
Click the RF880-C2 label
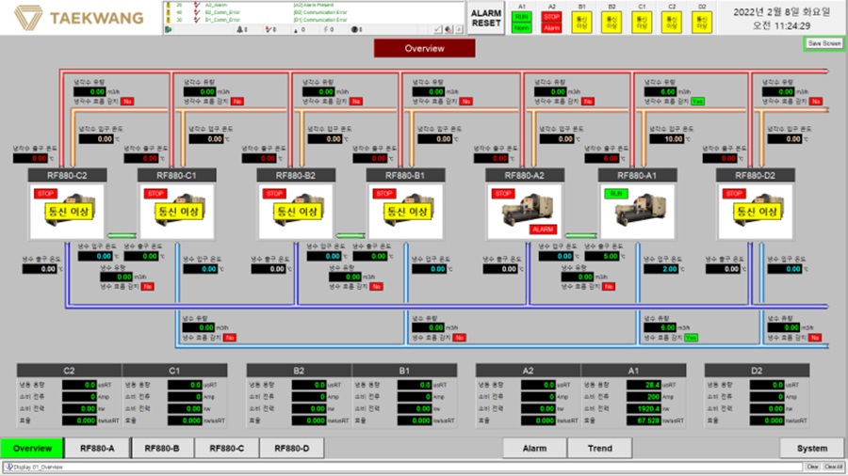click(67, 175)
